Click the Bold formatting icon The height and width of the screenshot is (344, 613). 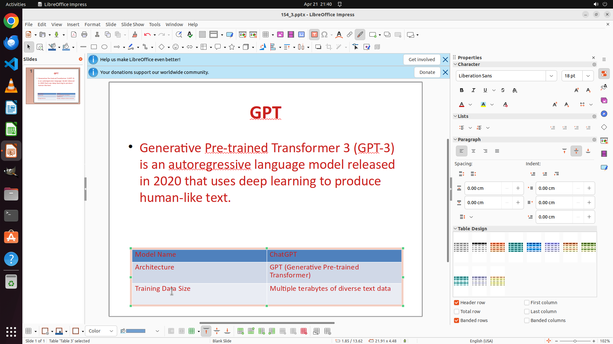[462, 90]
